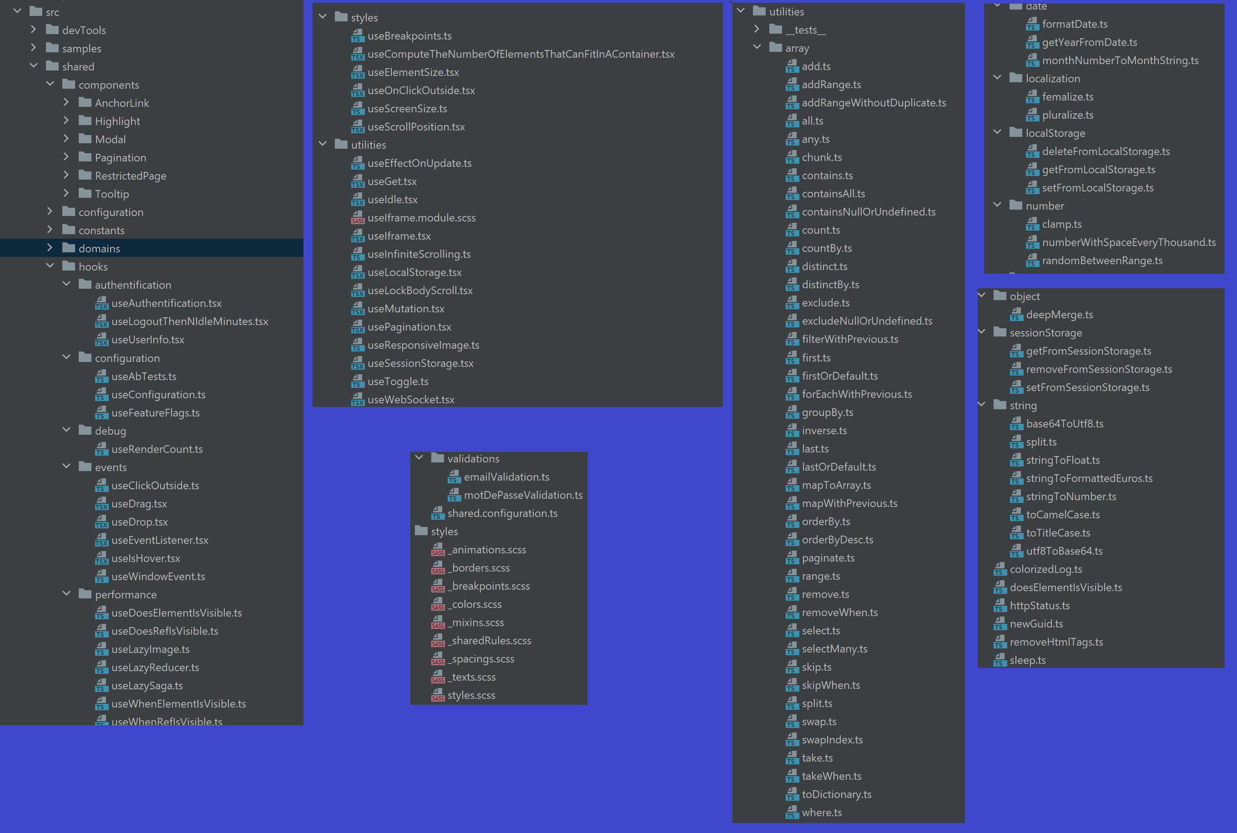
Task: Click the TSX icon next to useAuthentification.tsx
Action: (101, 303)
